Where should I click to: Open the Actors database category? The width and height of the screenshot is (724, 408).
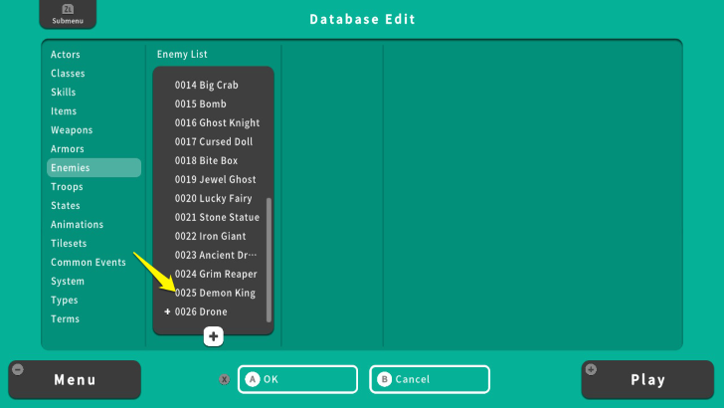(x=66, y=55)
